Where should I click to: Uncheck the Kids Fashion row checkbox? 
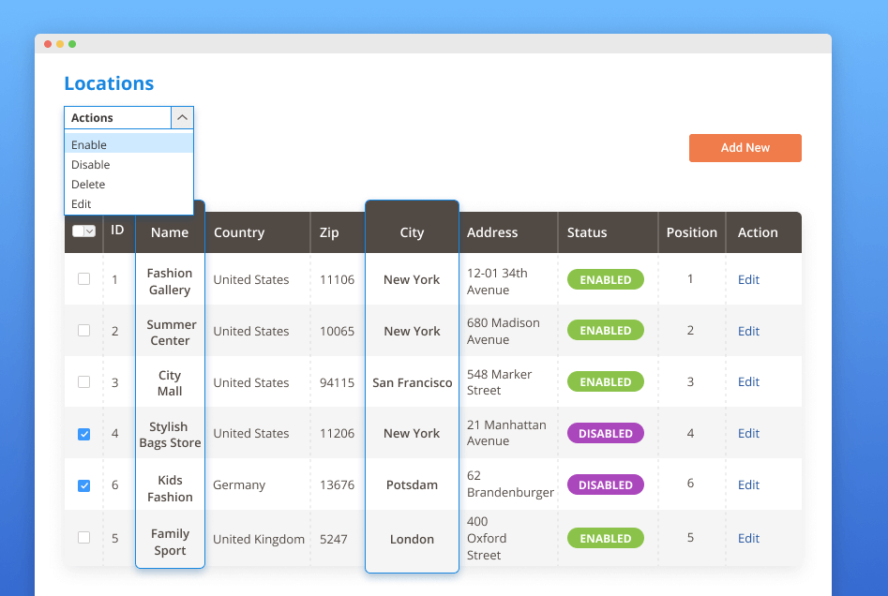(83, 485)
